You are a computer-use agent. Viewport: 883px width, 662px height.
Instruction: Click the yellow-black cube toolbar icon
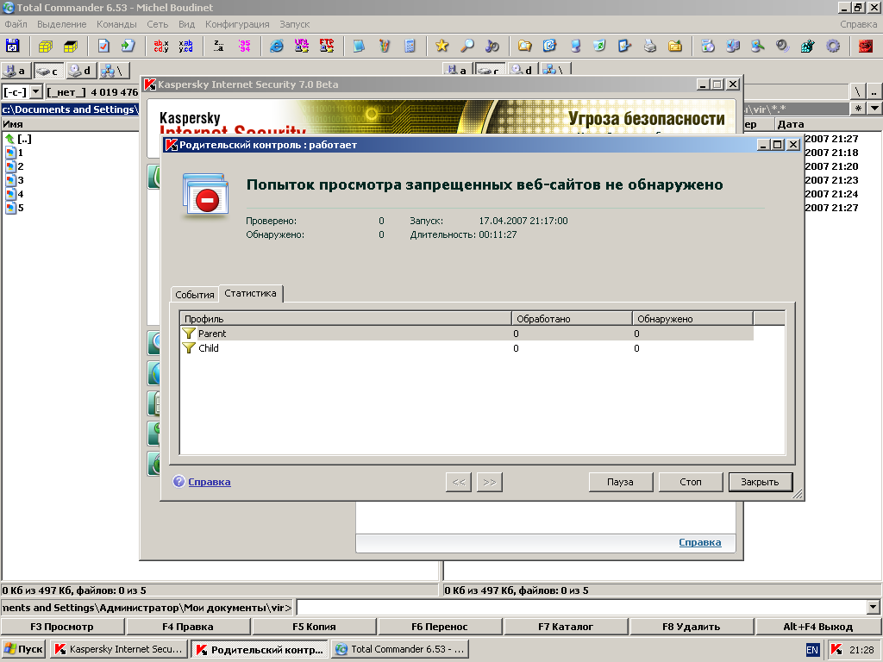(71, 46)
